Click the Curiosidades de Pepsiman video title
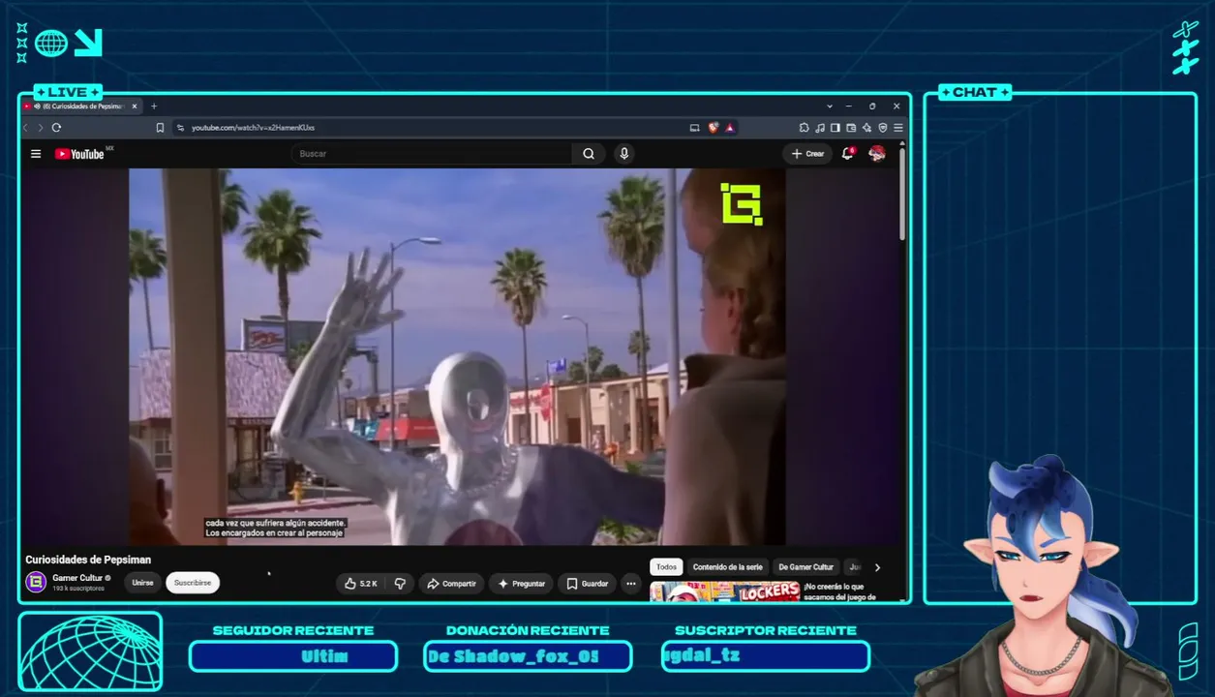The height and width of the screenshot is (697, 1215). point(88,560)
